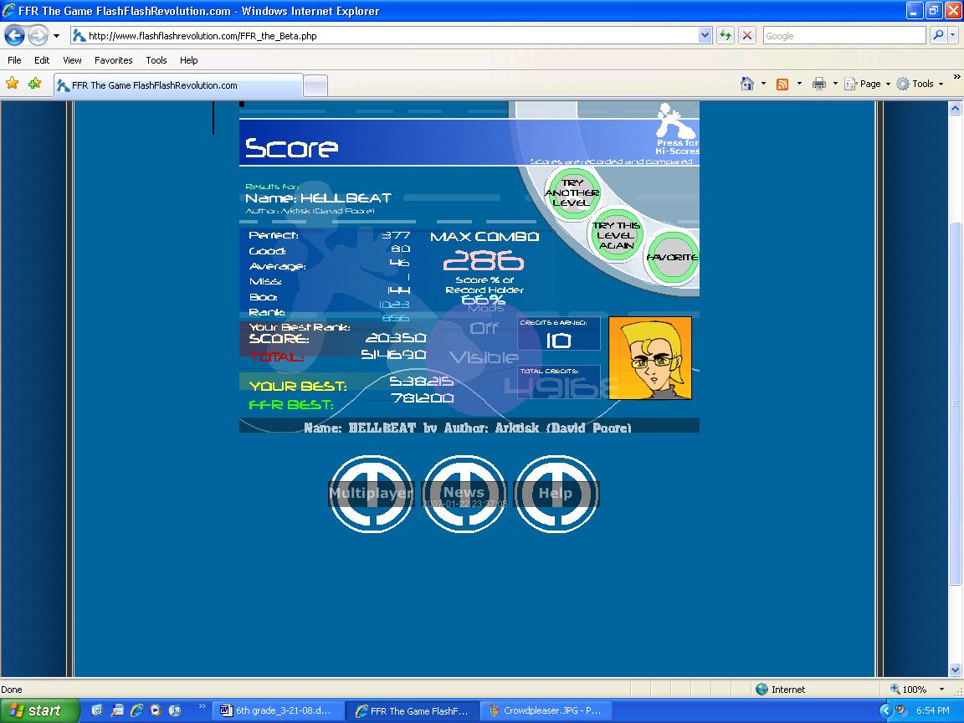This screenshot has height=723, width=964.
Task: Click the Home icon in the toolbar
Action: coord(747,84)
